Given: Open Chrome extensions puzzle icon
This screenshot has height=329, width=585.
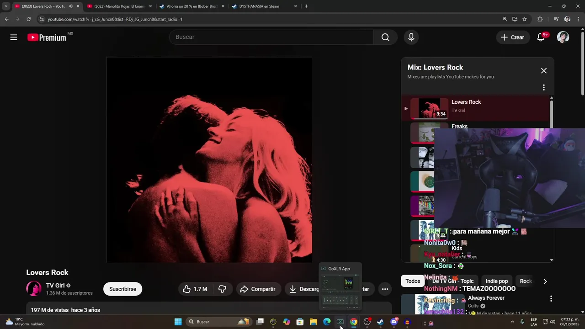Looking at the screenshot, I should coord(540,19).
